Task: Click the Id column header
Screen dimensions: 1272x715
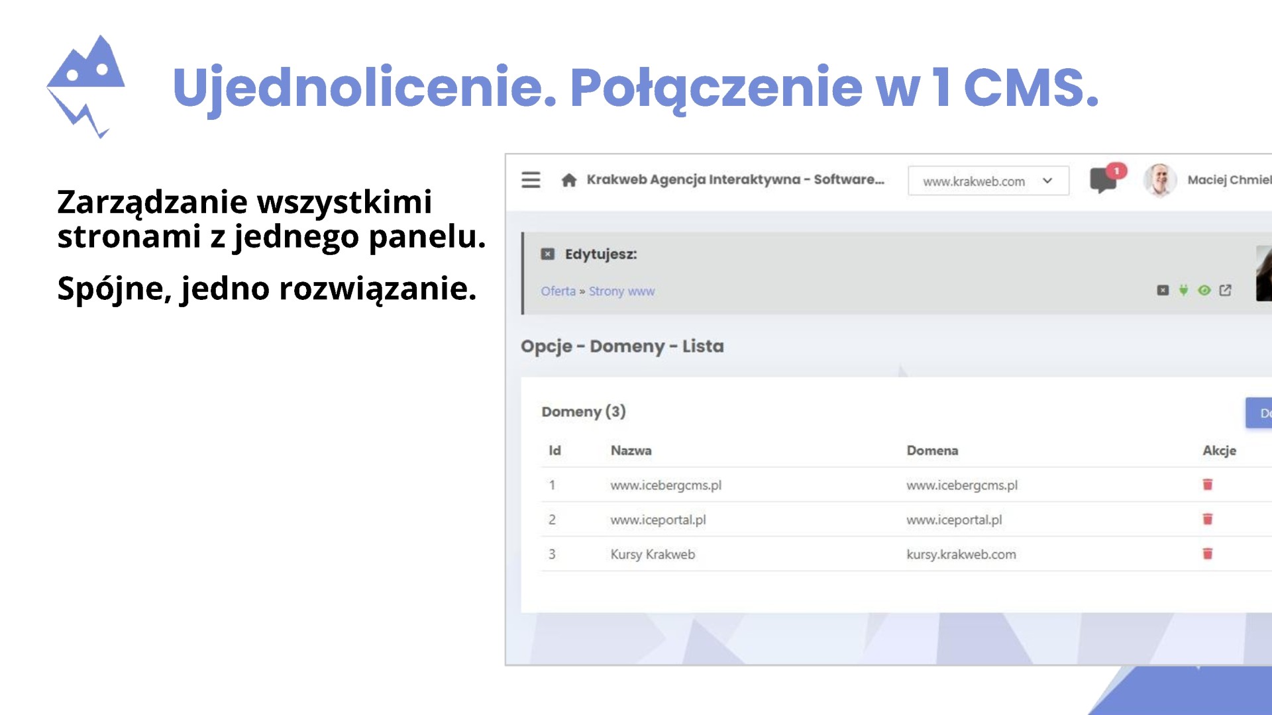Action: coord(555,451)
